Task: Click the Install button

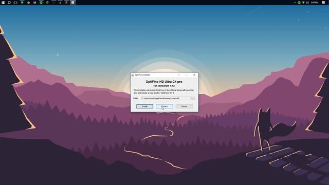Action: point(144,106)
